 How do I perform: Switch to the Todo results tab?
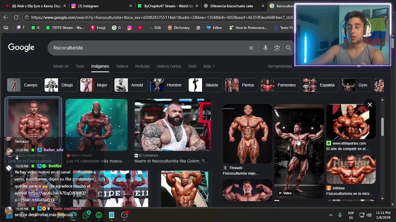80,66
